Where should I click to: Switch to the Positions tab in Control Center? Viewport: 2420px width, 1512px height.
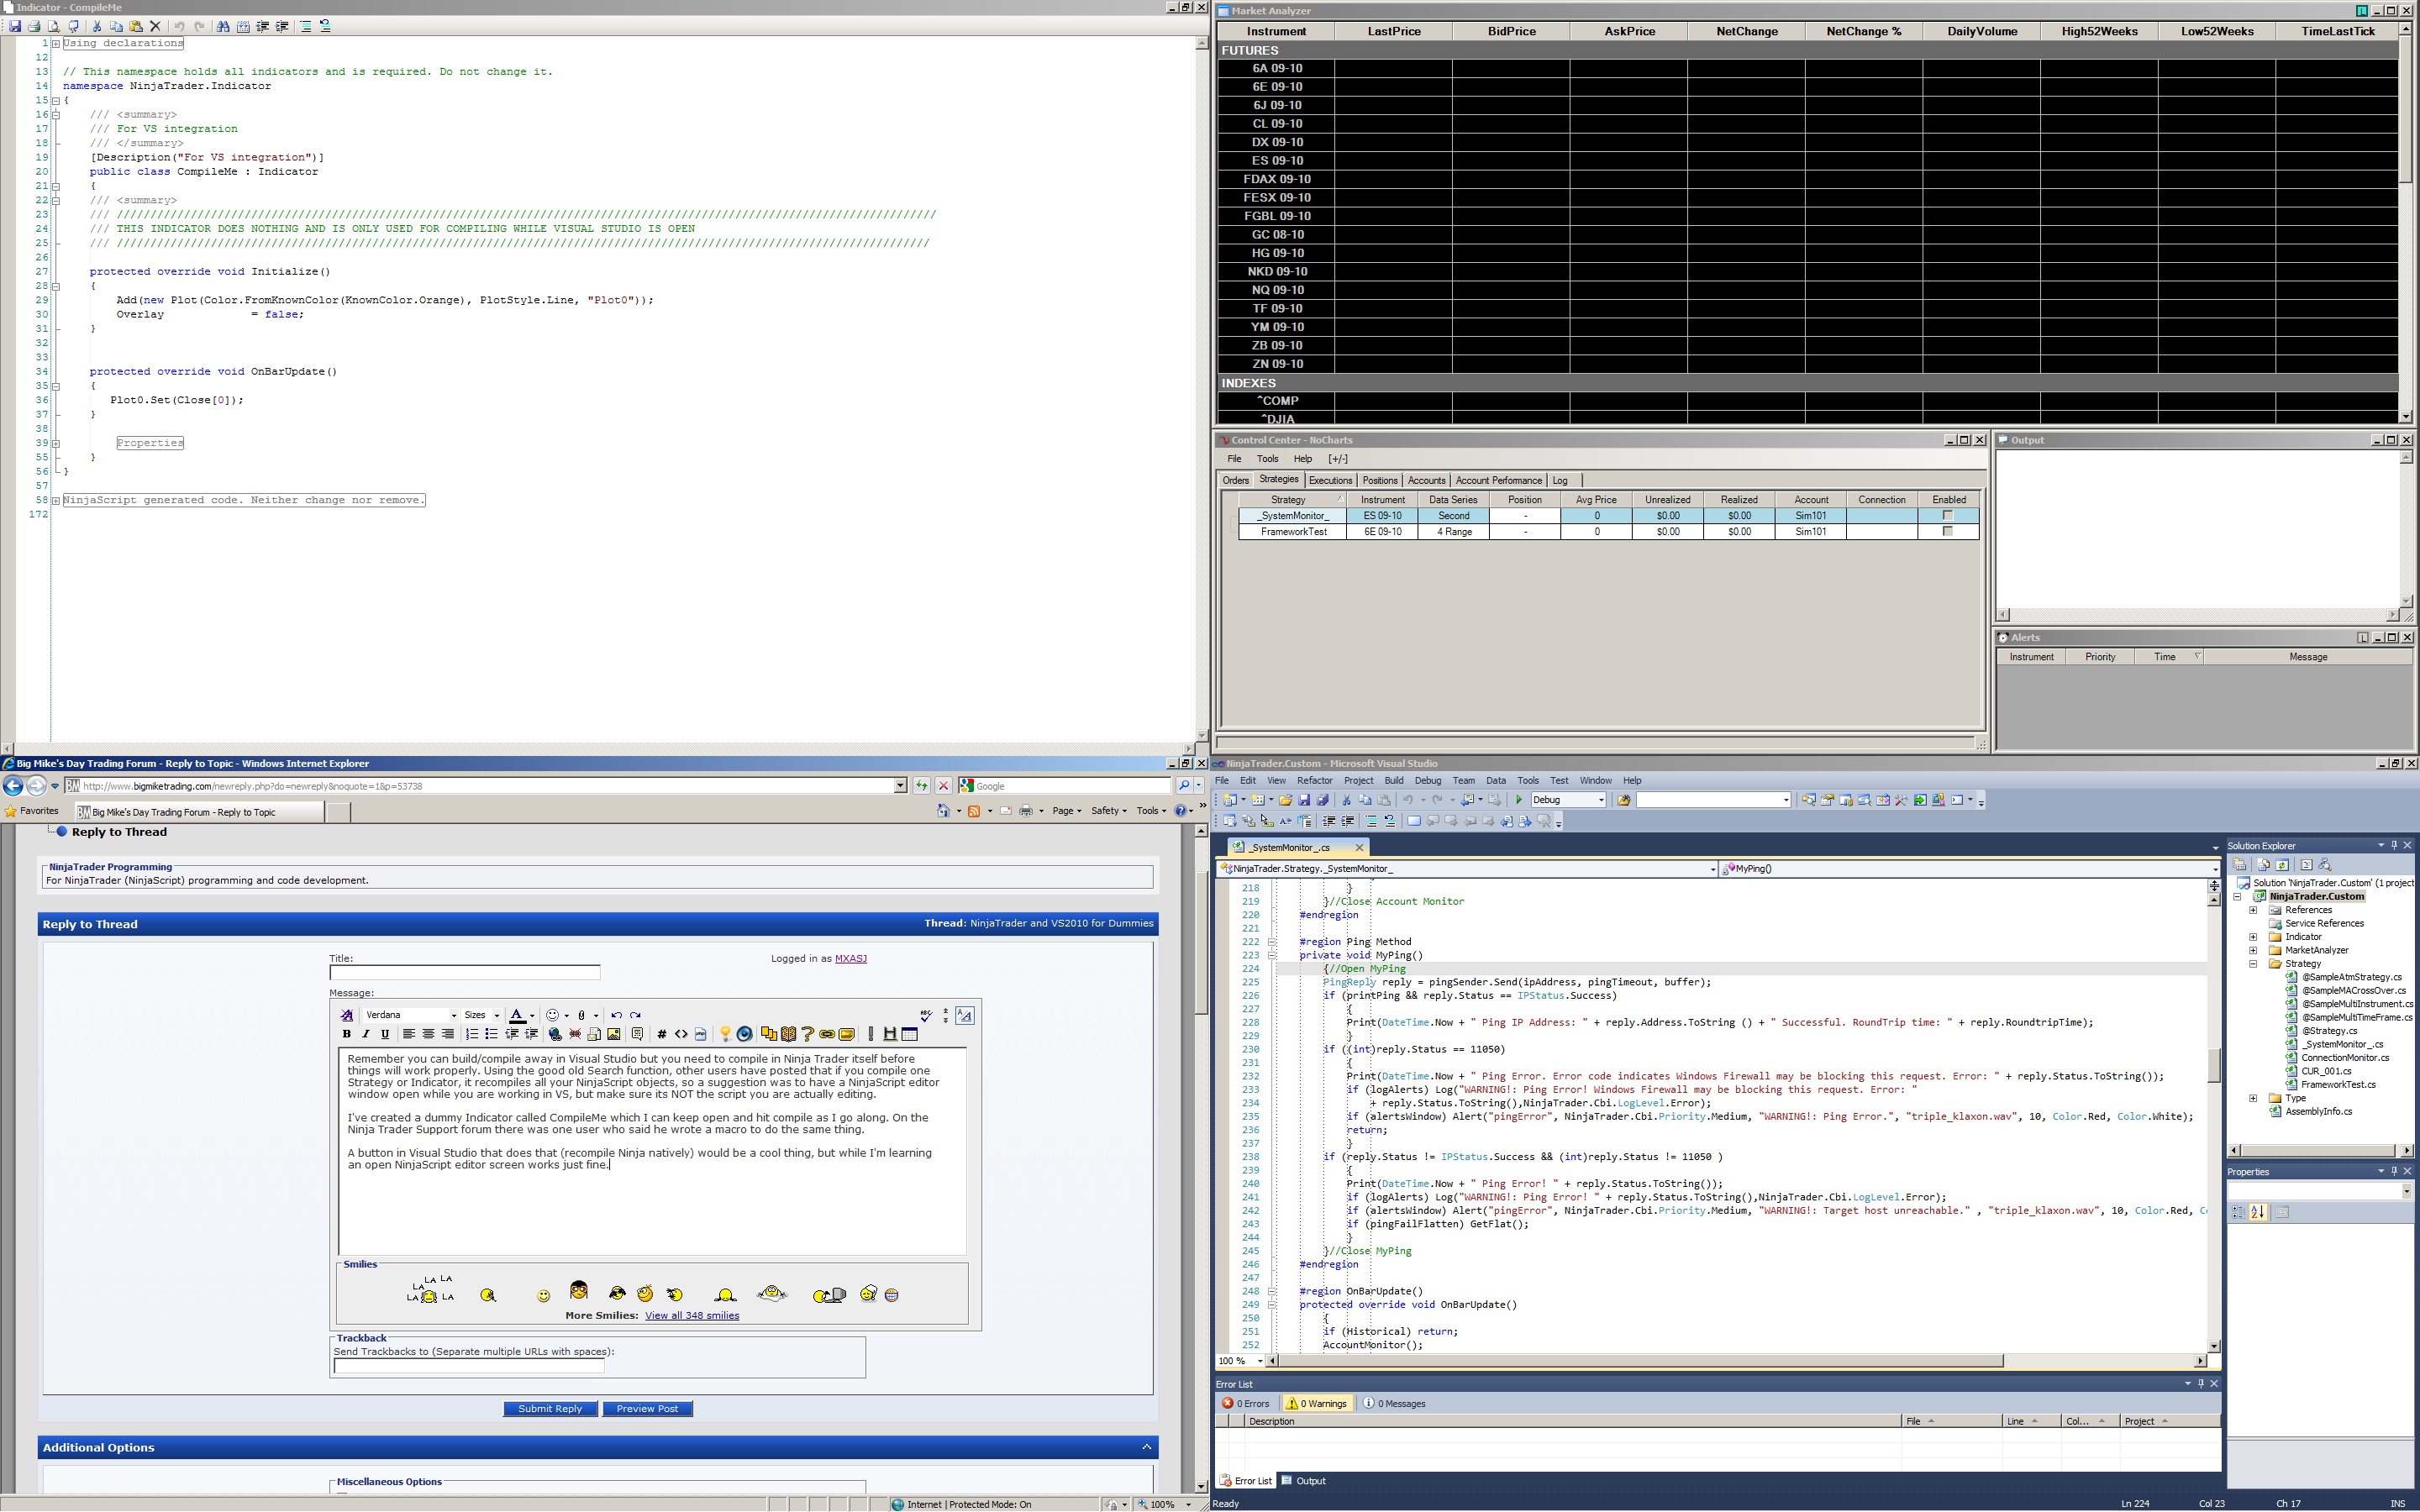point(1379,481)
